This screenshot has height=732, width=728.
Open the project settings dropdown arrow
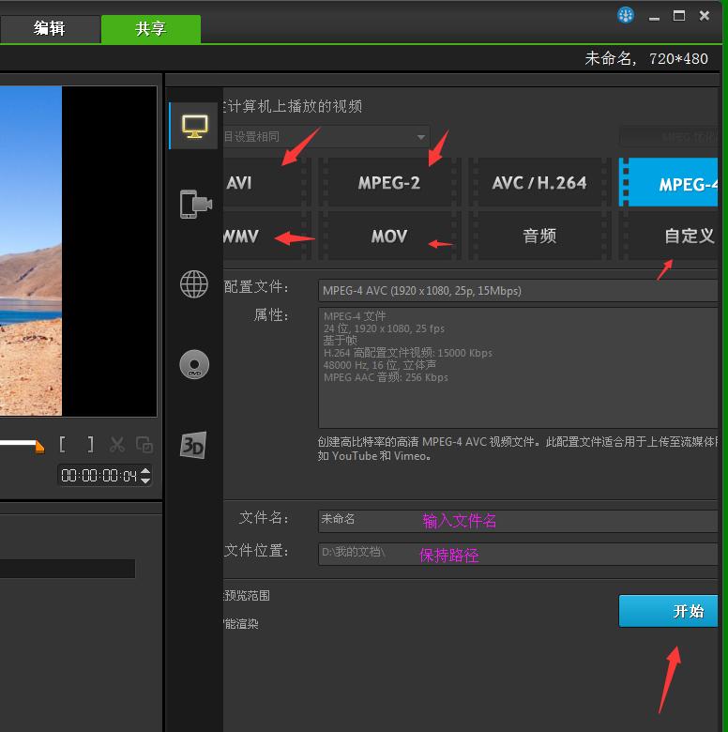(x=421, y=137)
